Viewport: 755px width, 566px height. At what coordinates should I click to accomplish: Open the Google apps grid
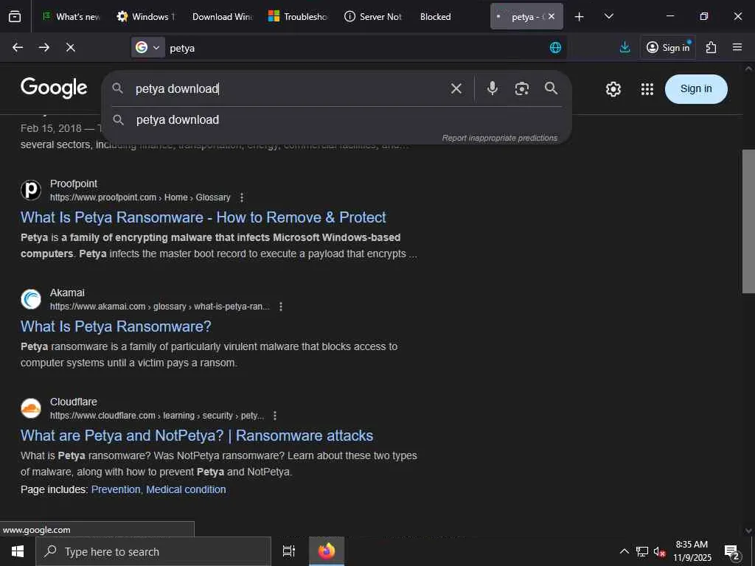tap(647, 89)
